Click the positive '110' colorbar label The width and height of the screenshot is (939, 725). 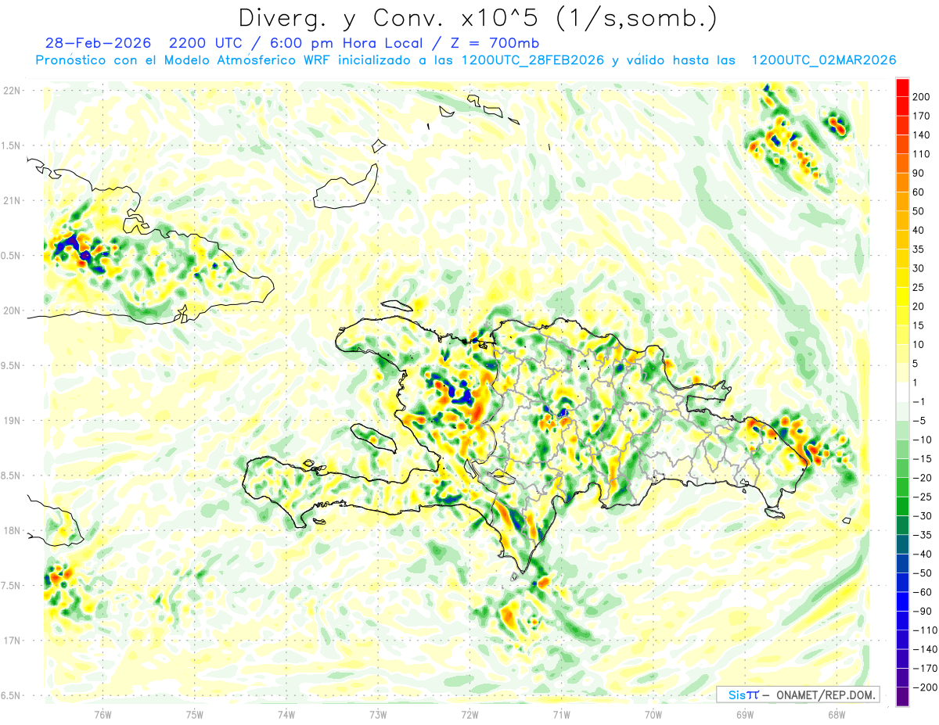922,154
